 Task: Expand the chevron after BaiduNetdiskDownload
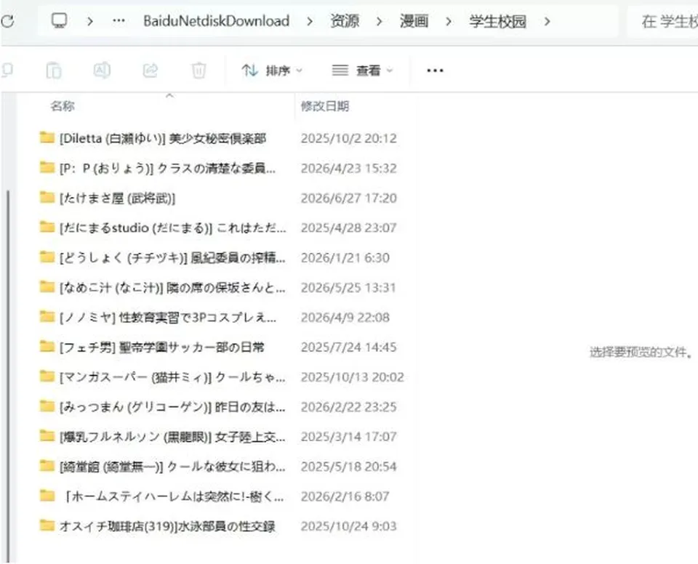(310, 21)
